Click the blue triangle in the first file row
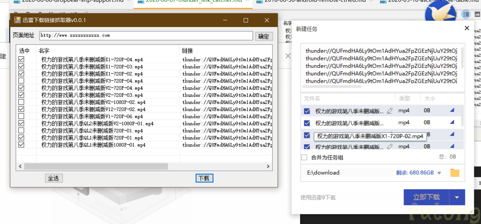481x224 pixels. click(x=452, y=111)
